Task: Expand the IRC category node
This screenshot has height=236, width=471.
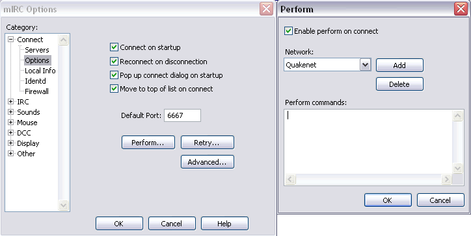Action: pyautogui.click(x=11, y=102)
